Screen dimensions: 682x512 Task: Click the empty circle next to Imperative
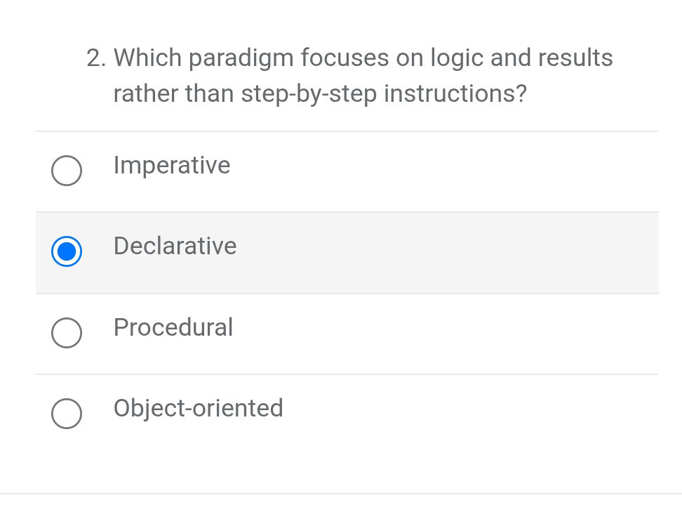[x=66, y=171]
